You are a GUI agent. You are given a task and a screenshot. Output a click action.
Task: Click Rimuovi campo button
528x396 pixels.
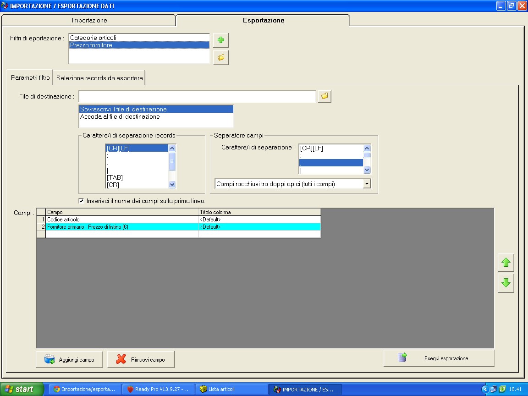coord(141,360)
